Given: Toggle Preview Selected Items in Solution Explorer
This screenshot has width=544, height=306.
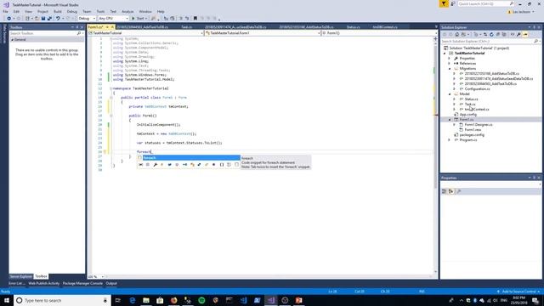Looking at the screenshot, I should pyautogui.click(x=525, y=34).
